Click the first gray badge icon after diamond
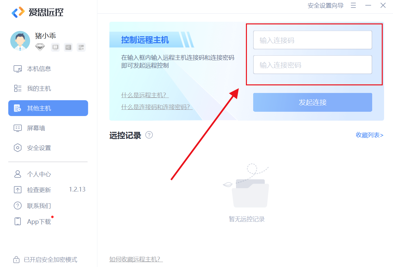Screen dimensions: 393x267 [x=56, y=47]
